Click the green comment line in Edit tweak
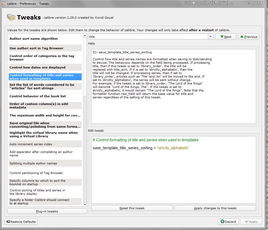Viewport: 268px width, 230px height. point(146,140)
